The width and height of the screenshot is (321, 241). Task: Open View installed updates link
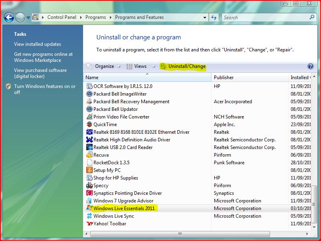point(37,44)
